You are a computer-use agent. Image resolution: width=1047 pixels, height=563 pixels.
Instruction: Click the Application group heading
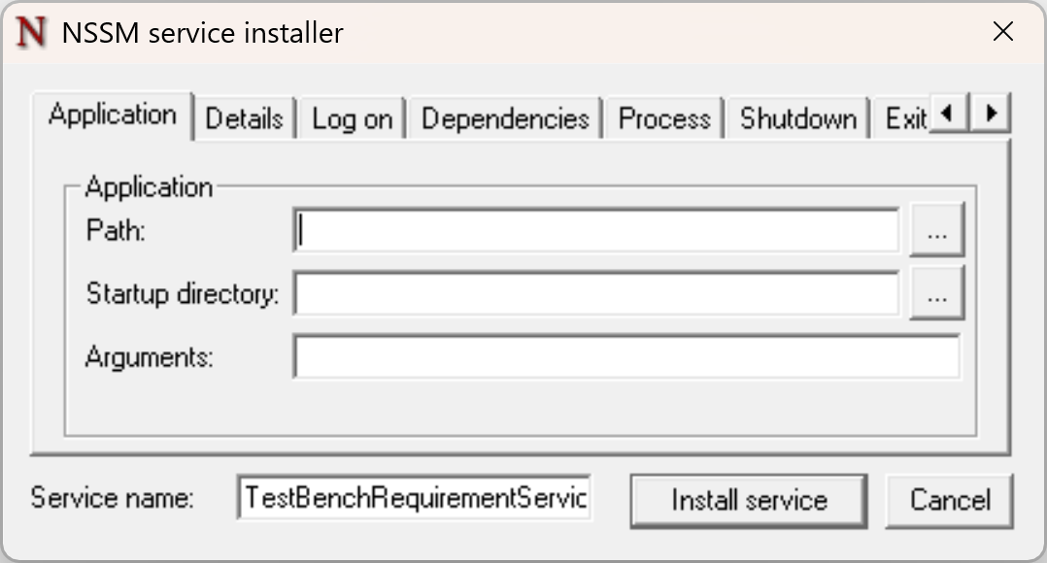(149, 186)
